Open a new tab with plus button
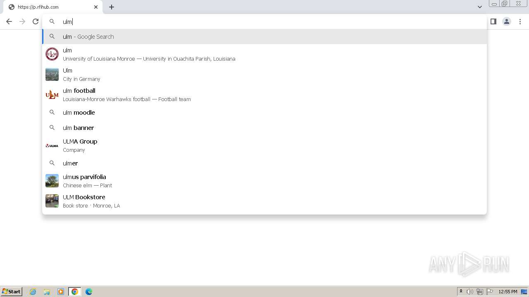The width and height of the screenshot is (529, 297). pos(112,7)
